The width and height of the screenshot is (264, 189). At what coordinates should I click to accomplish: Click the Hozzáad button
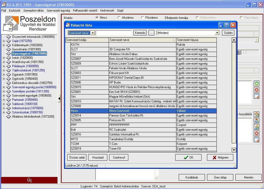click(98, 157)
